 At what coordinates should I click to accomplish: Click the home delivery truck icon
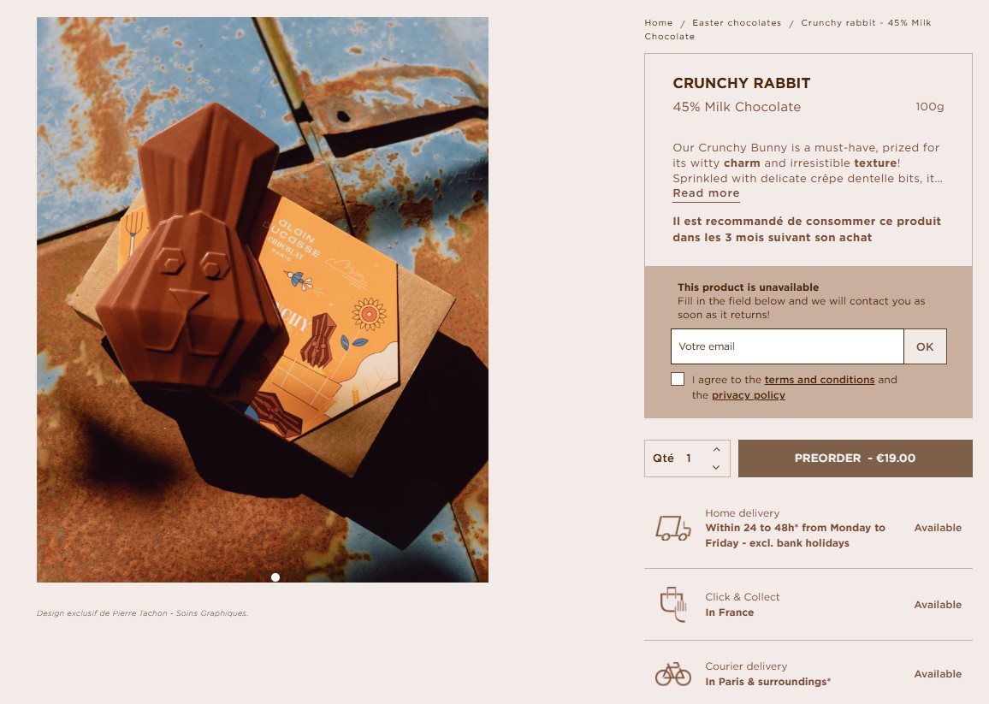tap(673, 529)
